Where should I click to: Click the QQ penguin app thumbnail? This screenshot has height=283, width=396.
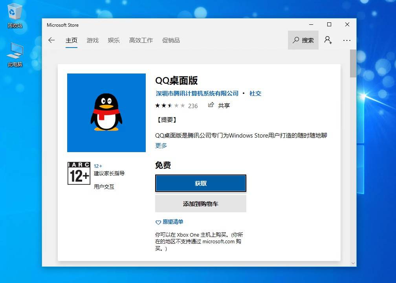point(106,113)
